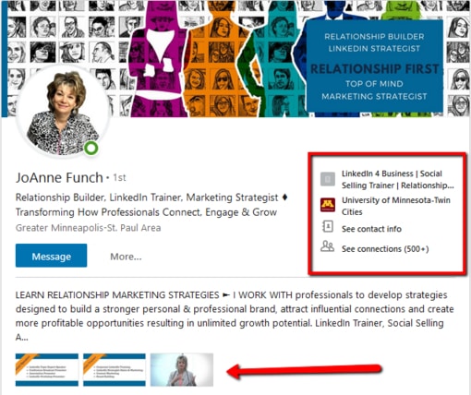Screen dimensions: 471x395
Task: Open JoAnne Funch's profile photo
Action: click(x=63, y=112)
